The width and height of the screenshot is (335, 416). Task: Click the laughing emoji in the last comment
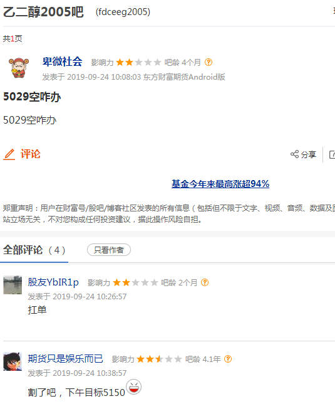[x=134, y=387]
